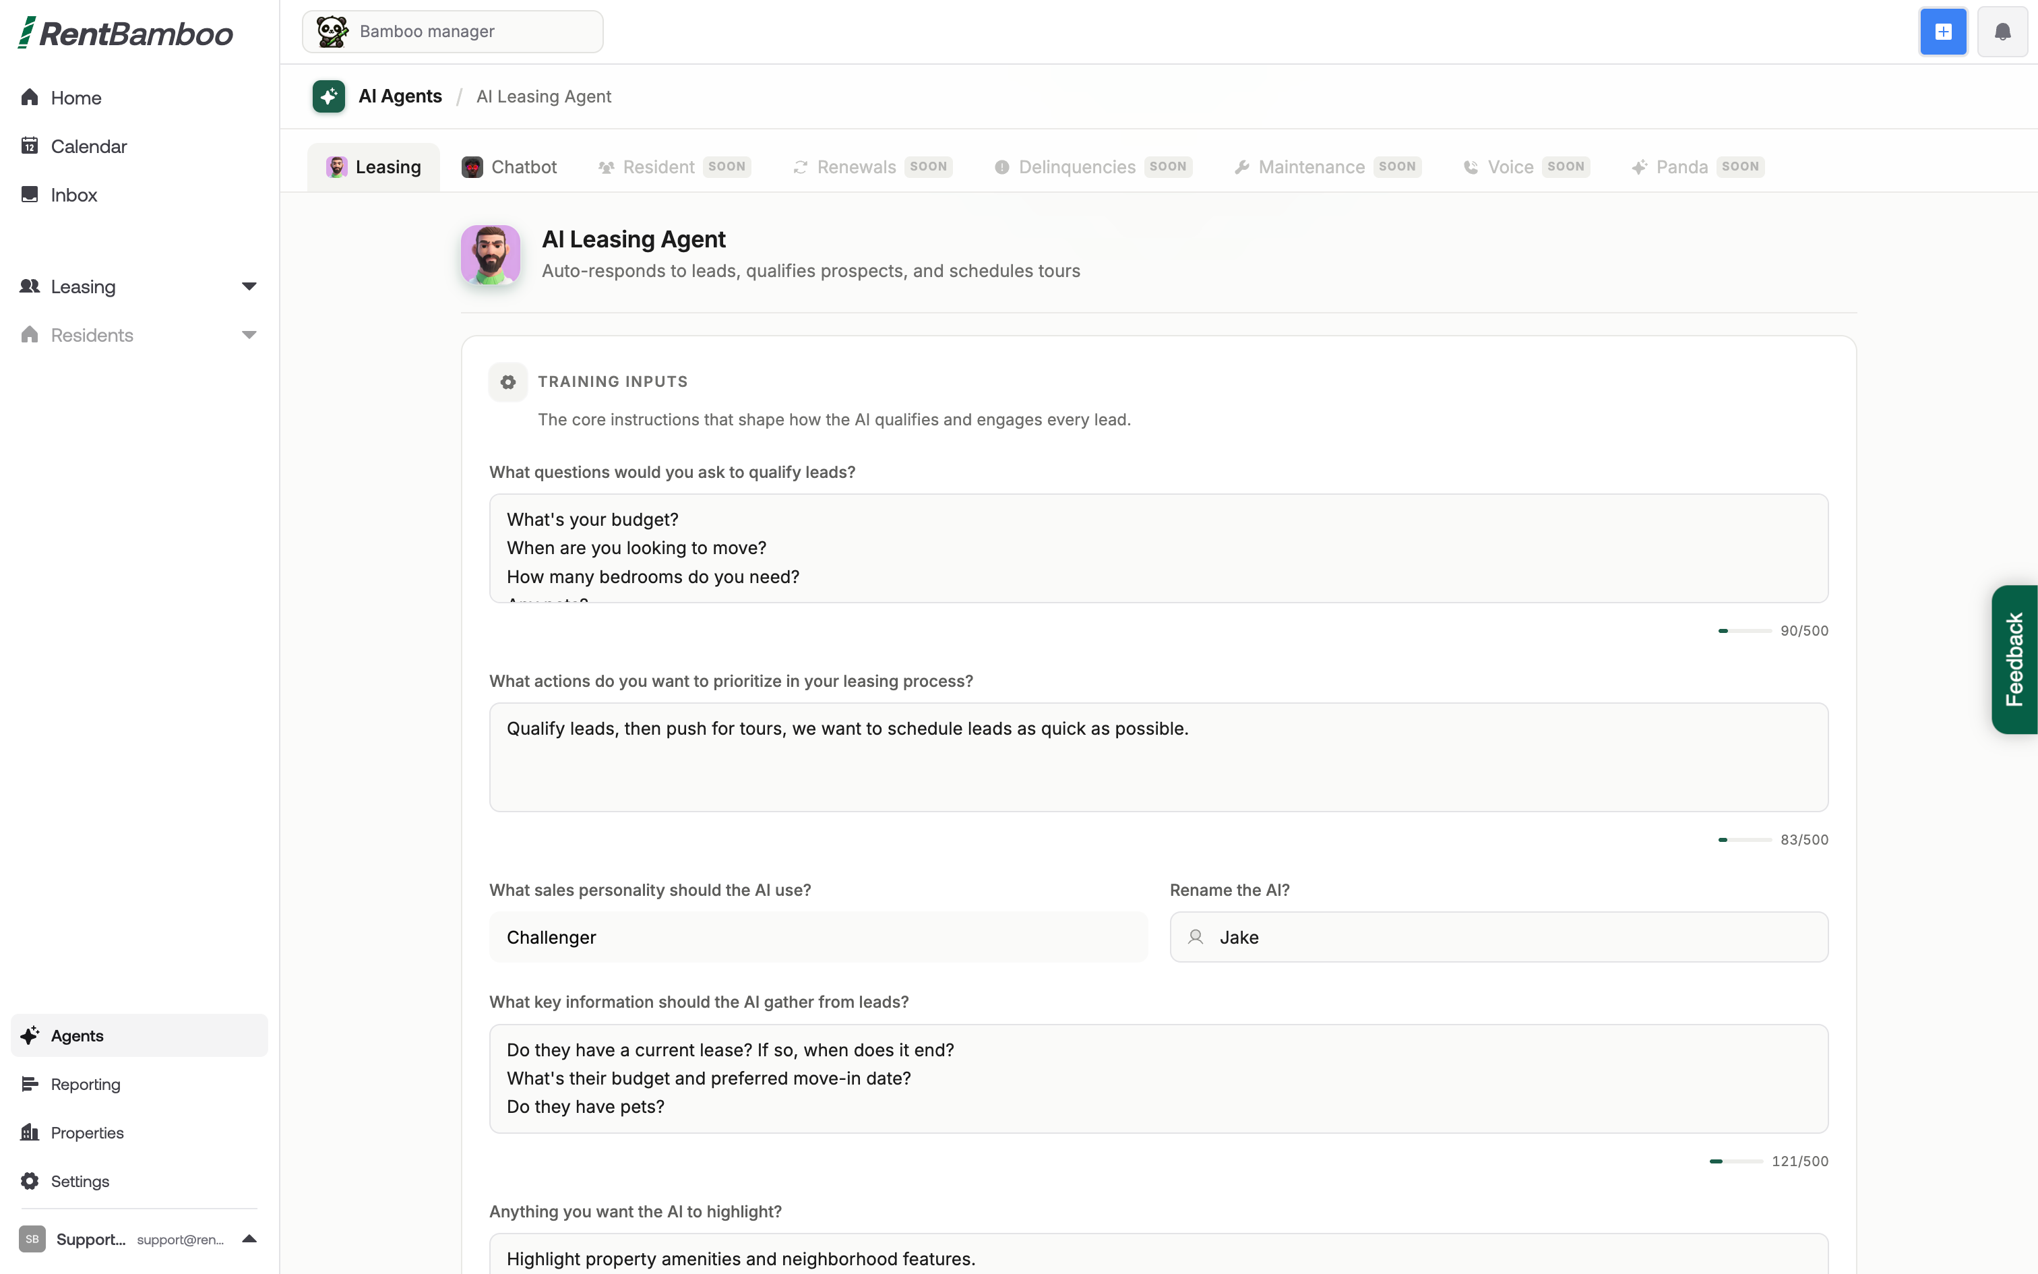The width and height of the screenshot is (2038, 1274).
Task: Click the 83/500 character counter bar
Action: [1745, 840]
